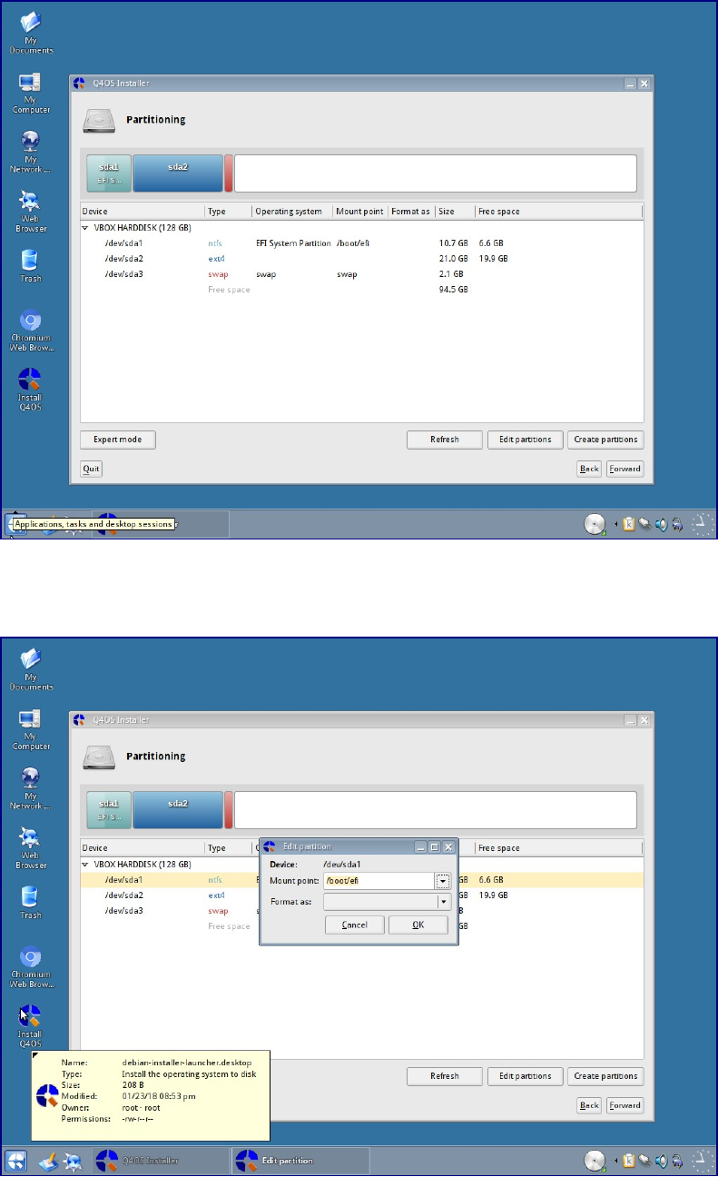Image resolution: width=718 pixels, height=1177 pixels.
Task: Click Install Q4OS icon in upper desktop
Action: 31,390
